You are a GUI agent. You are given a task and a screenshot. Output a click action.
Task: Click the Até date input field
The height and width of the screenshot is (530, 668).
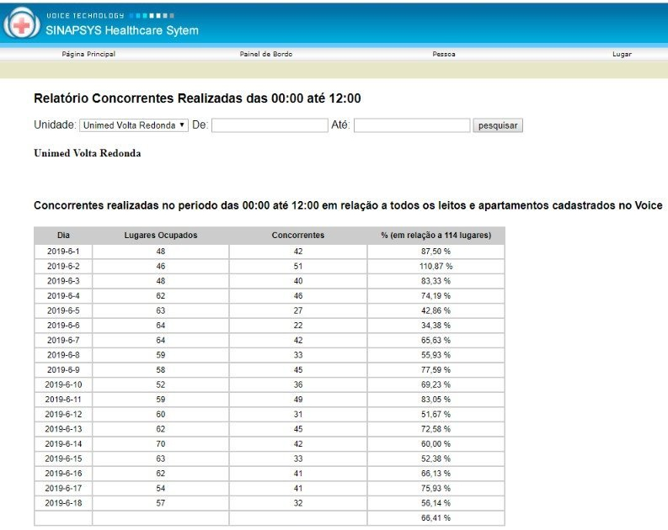click(411, 125)
